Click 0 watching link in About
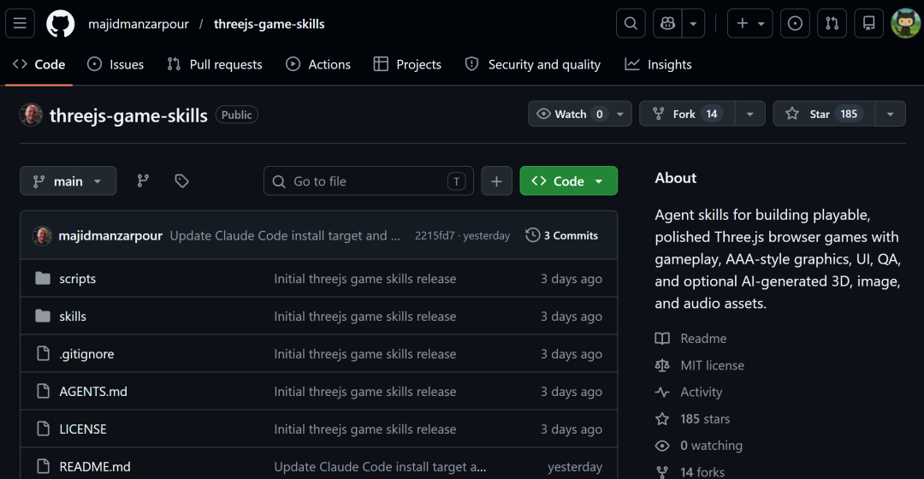 pos(699,446)
